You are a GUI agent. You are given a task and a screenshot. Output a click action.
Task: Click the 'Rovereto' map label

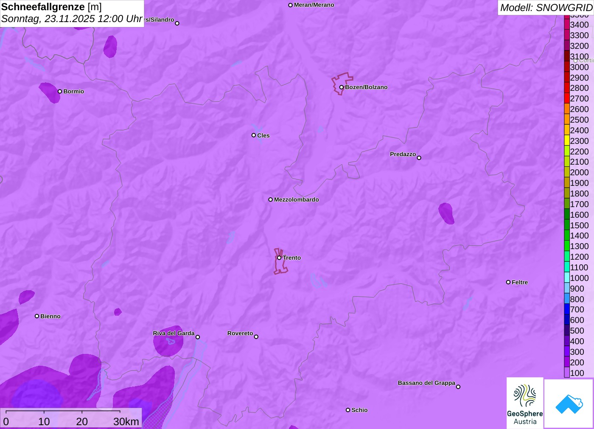pos(240,333)
